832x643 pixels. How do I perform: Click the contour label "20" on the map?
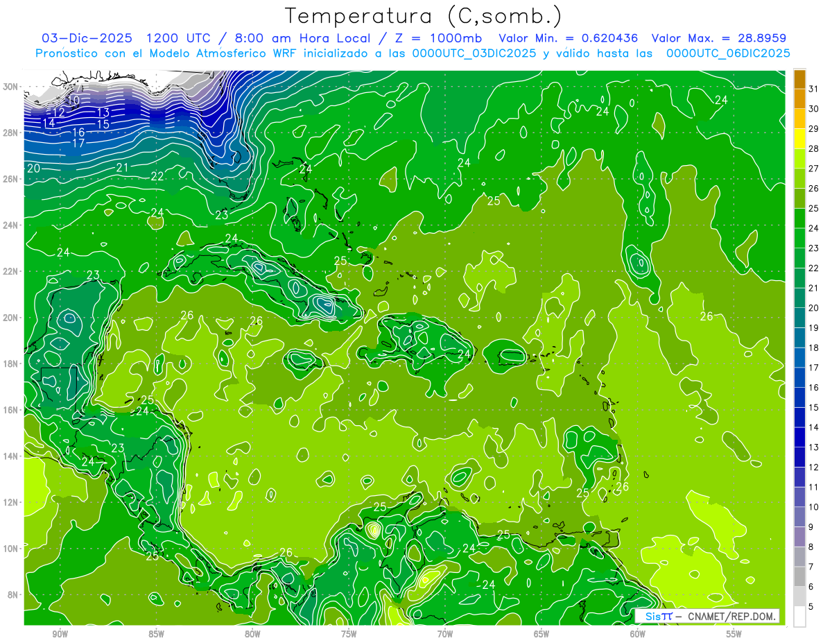point(33,169)
